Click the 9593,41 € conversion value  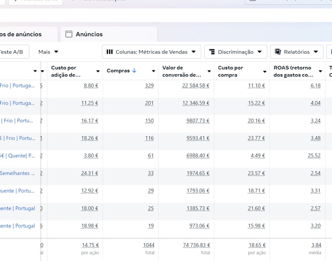tap(198, 138)
